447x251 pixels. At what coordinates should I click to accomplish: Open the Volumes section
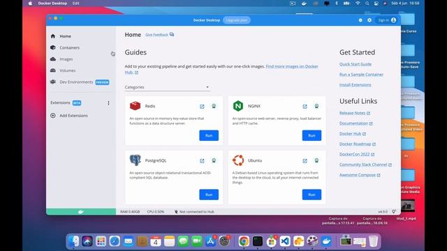coord(68,70)
